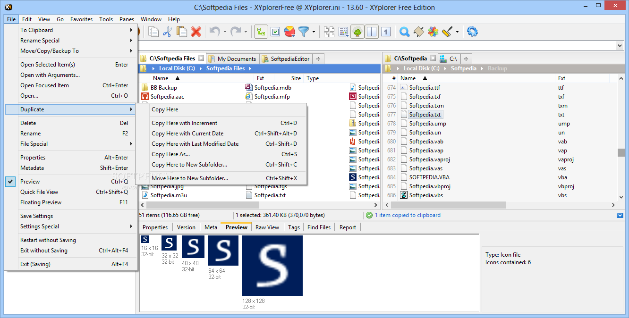Expand the To Clipboard submenu
The height and width of the screenshot is (318, 629).
pyautogui.click(x=71, y=30)
